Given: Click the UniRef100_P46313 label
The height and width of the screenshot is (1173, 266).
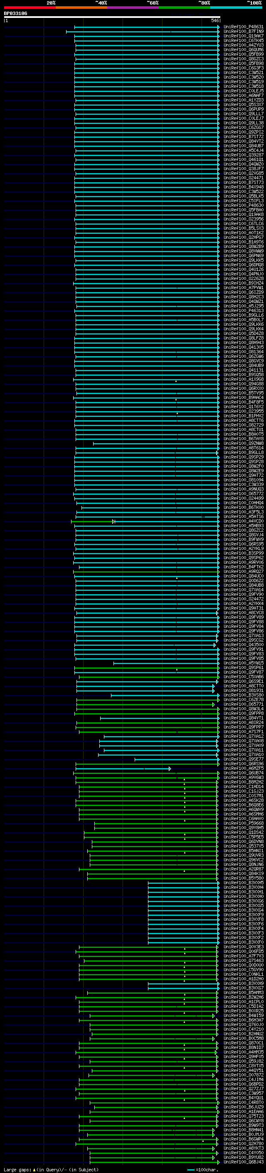Looking at the screenshot, I should click(243, 310).
